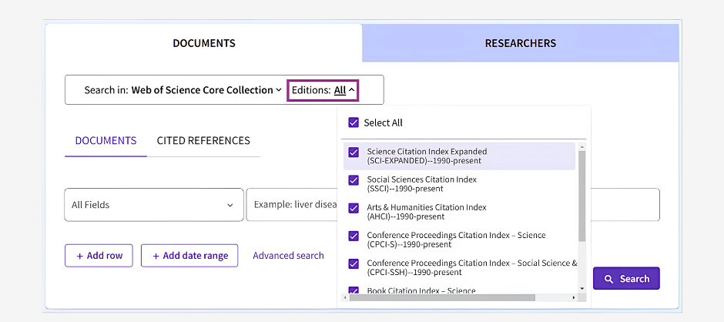Click the horizontal scrollbar right arrow
This screenshot has width=724, height=322.
coord(574,298)
